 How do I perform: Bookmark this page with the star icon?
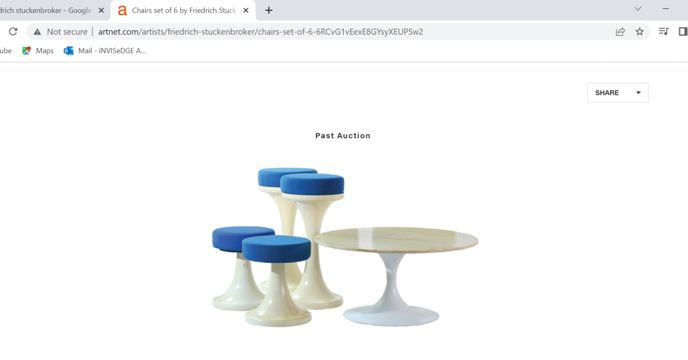click(640, 31)
